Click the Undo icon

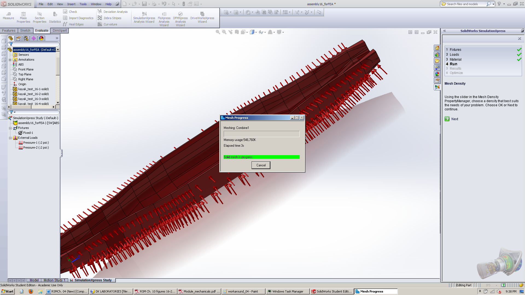pyautogui.click(x=164, y=4)
